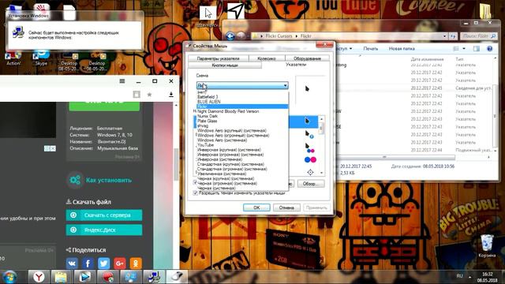Open Yandex browser in taskbar

tap(39, 277)
